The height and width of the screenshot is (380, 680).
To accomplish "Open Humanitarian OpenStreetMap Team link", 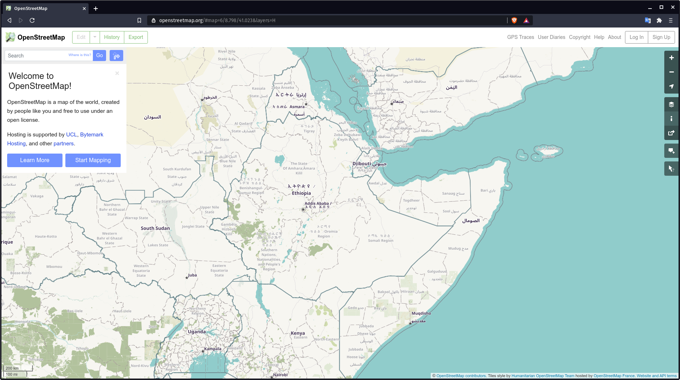I will pyautogui.click(x=543, y=376).
